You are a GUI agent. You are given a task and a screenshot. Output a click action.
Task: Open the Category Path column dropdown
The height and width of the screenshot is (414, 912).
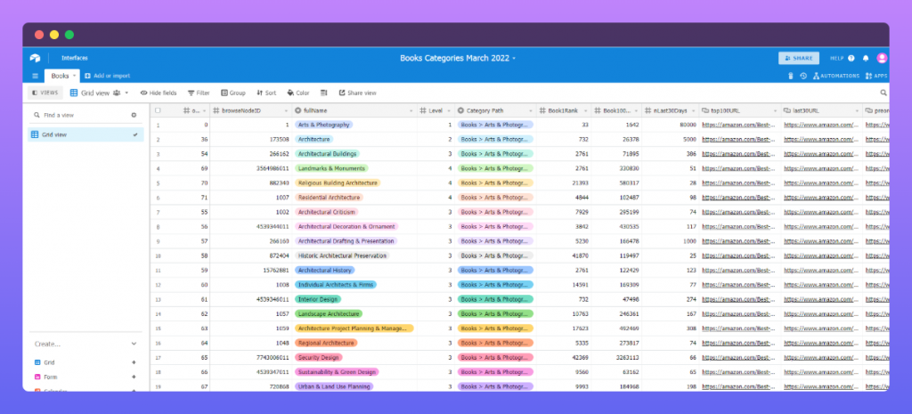530,110
